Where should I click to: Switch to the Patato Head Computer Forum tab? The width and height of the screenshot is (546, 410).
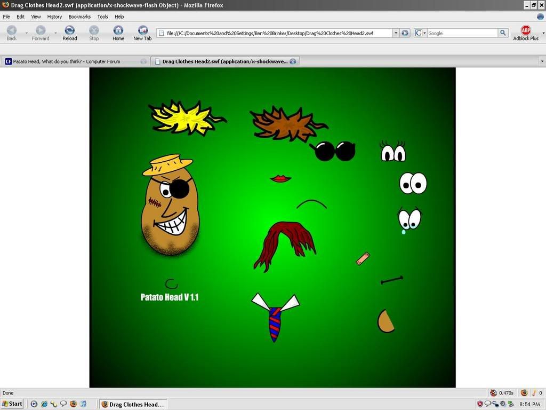point(67,61)
